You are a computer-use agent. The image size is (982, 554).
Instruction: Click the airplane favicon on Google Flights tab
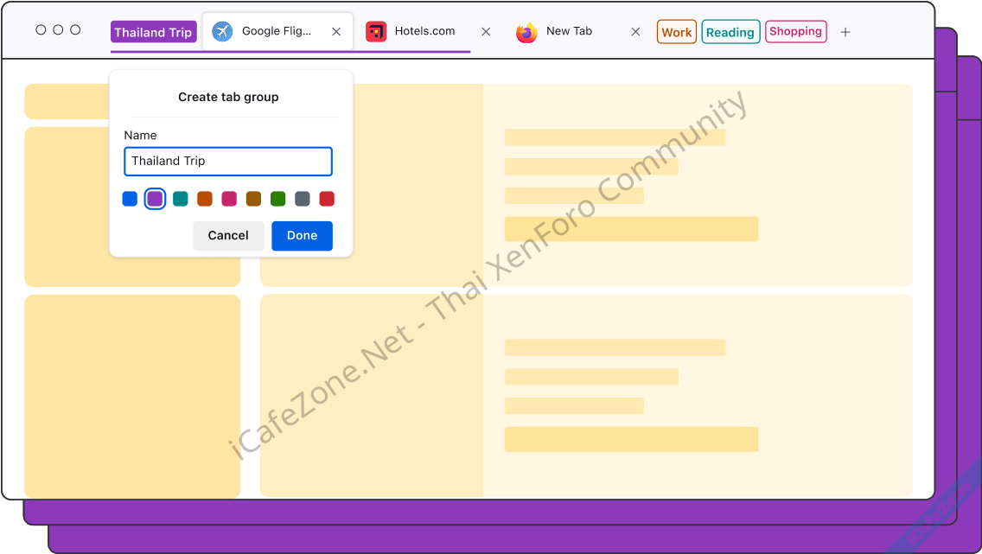coord(221,31)
